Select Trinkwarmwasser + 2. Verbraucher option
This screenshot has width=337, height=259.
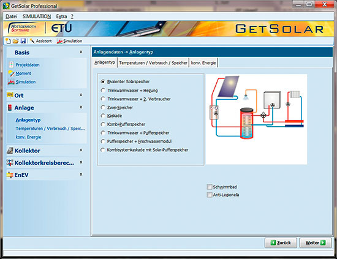pos(103,99)
